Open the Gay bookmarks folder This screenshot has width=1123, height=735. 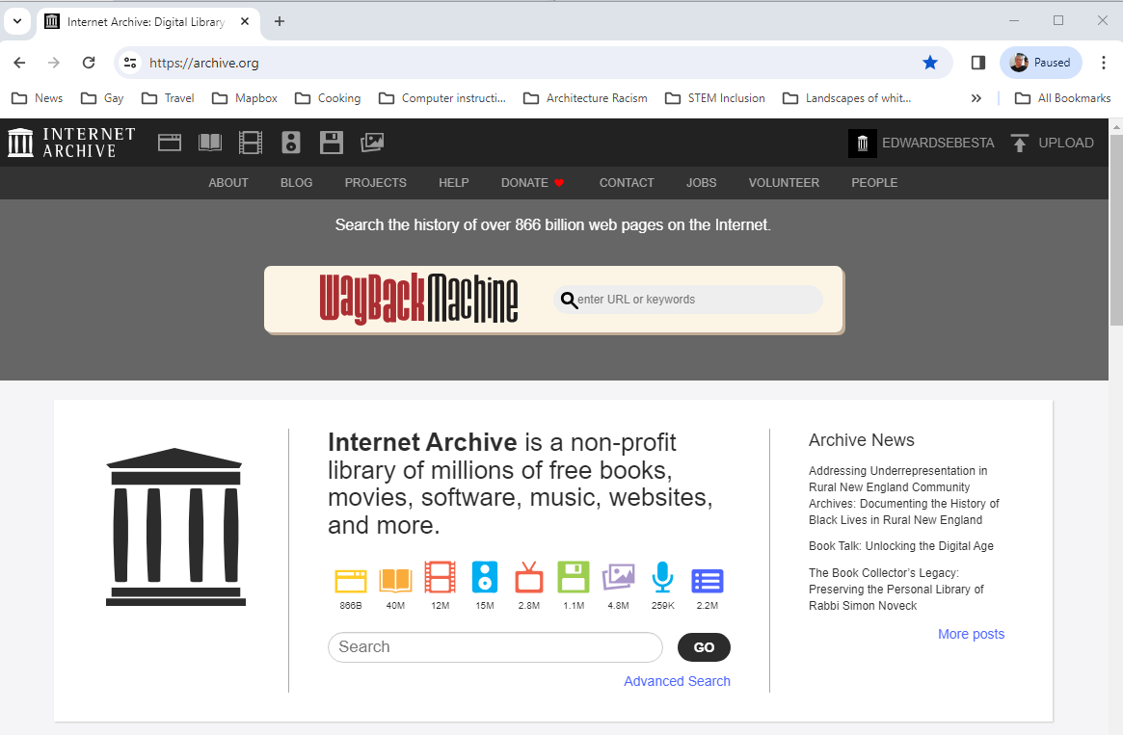click(102, 98)
